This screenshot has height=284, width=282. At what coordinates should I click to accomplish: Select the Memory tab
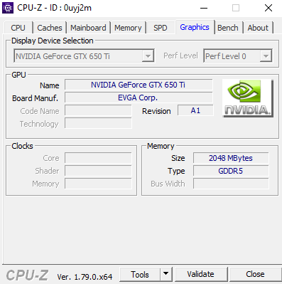point(128,28)
